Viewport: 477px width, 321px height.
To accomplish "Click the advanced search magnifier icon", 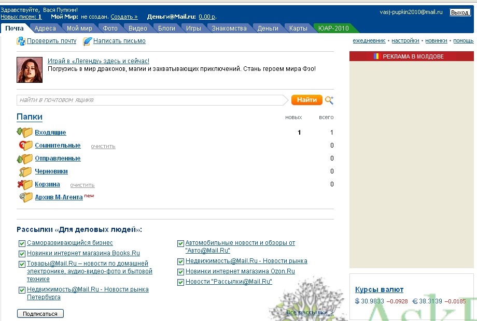I will coord(329,100).
